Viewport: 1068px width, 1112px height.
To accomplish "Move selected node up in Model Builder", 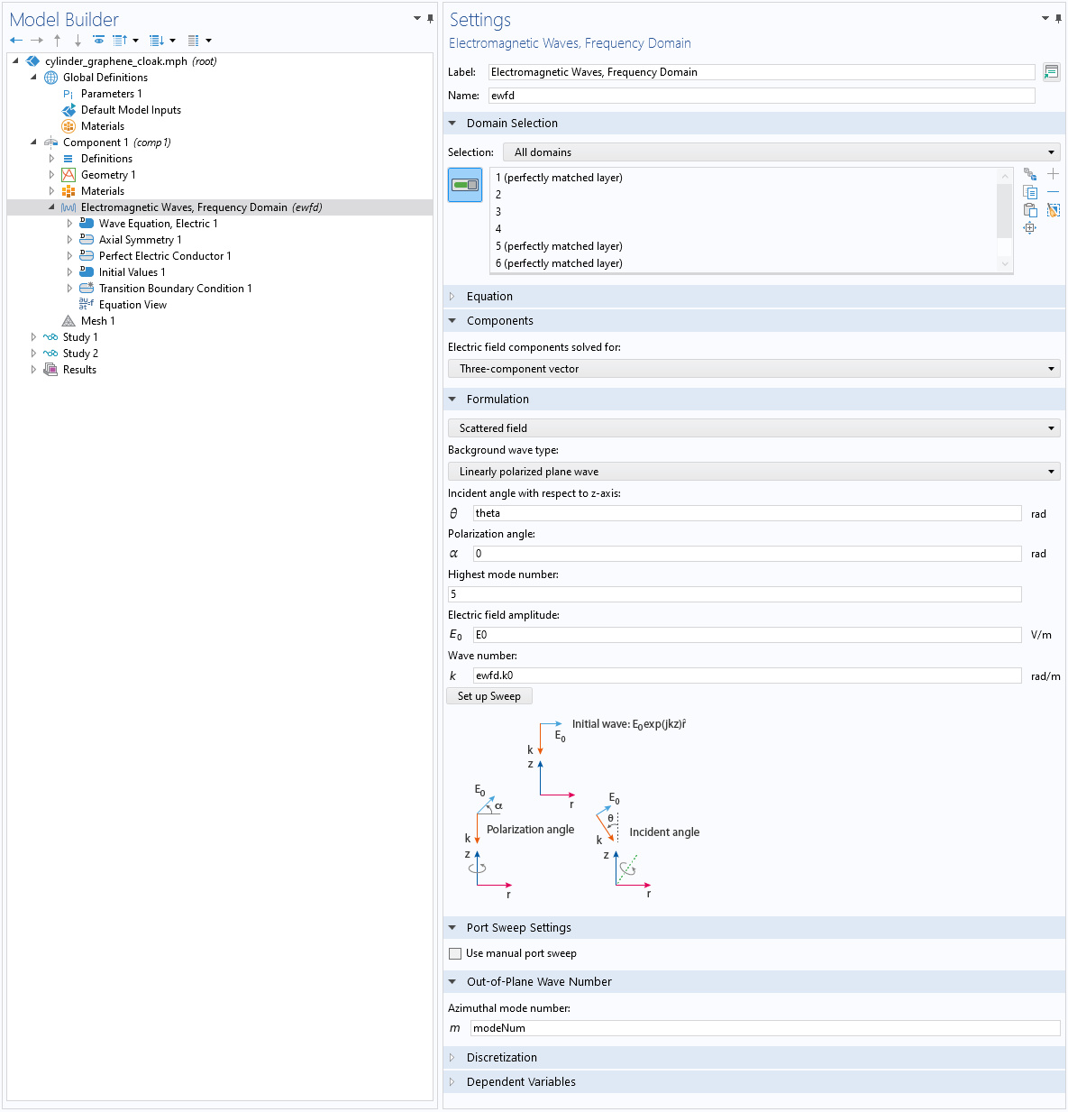I will [x=58, y=41].
